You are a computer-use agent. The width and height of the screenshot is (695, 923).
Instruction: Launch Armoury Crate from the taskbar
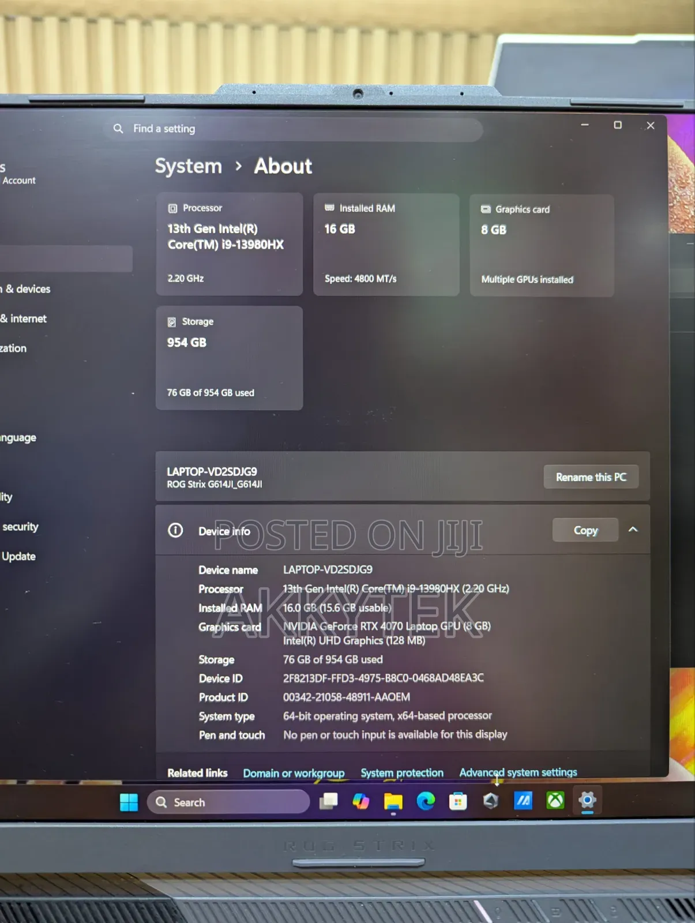[491, 800]
